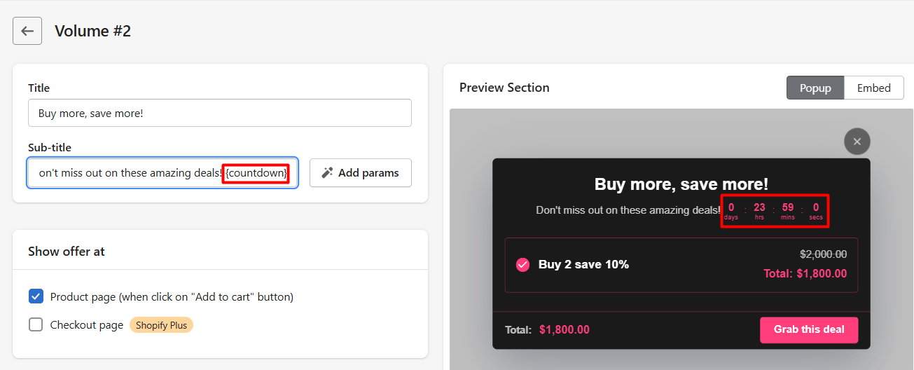This screenshot has width=914, height=370.
Task: Click the magic wand icon on Add params
Action: pos(327,172)
